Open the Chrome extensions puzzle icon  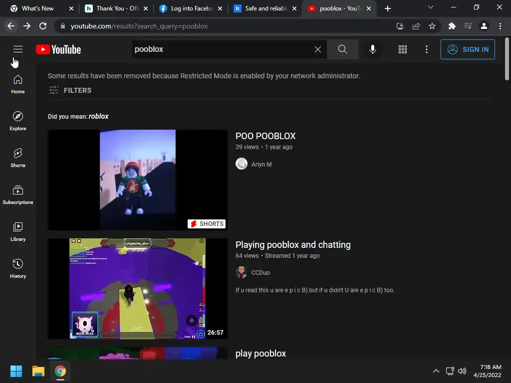click(x=452, y=26)
